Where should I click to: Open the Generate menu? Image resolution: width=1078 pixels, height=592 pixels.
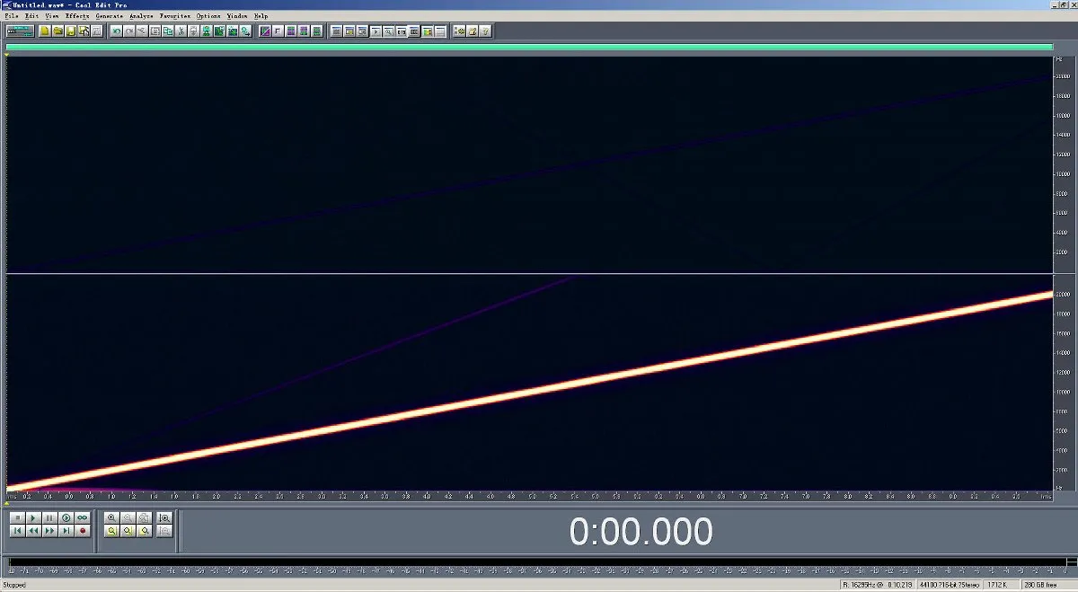tap(109, 16)
